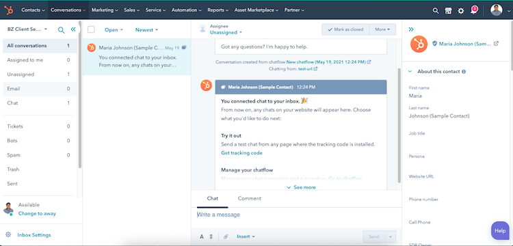
Task: Open the Sales menu
Action: coord(132,10)
